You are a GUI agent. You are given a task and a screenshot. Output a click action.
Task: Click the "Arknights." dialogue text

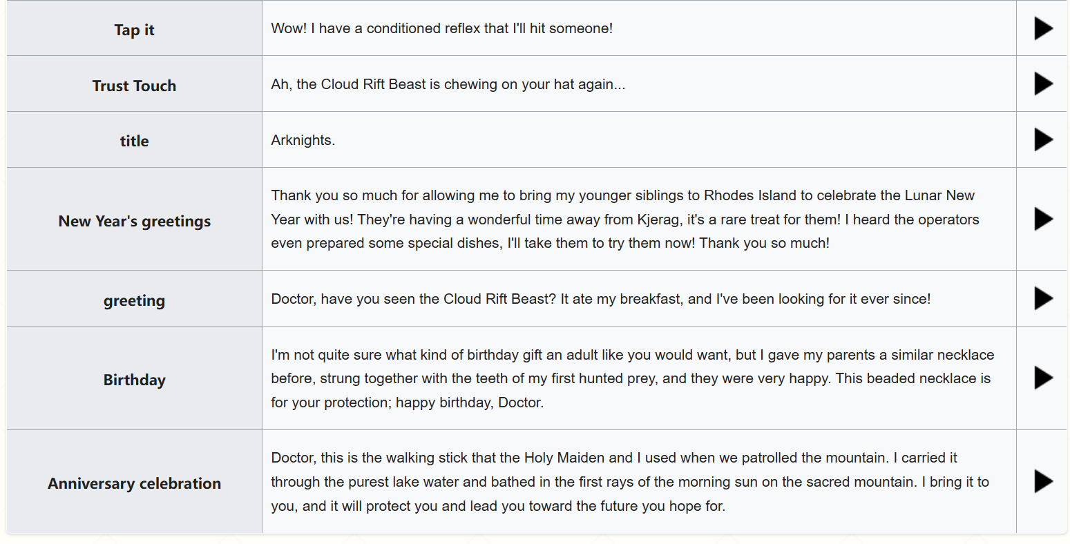303,140
